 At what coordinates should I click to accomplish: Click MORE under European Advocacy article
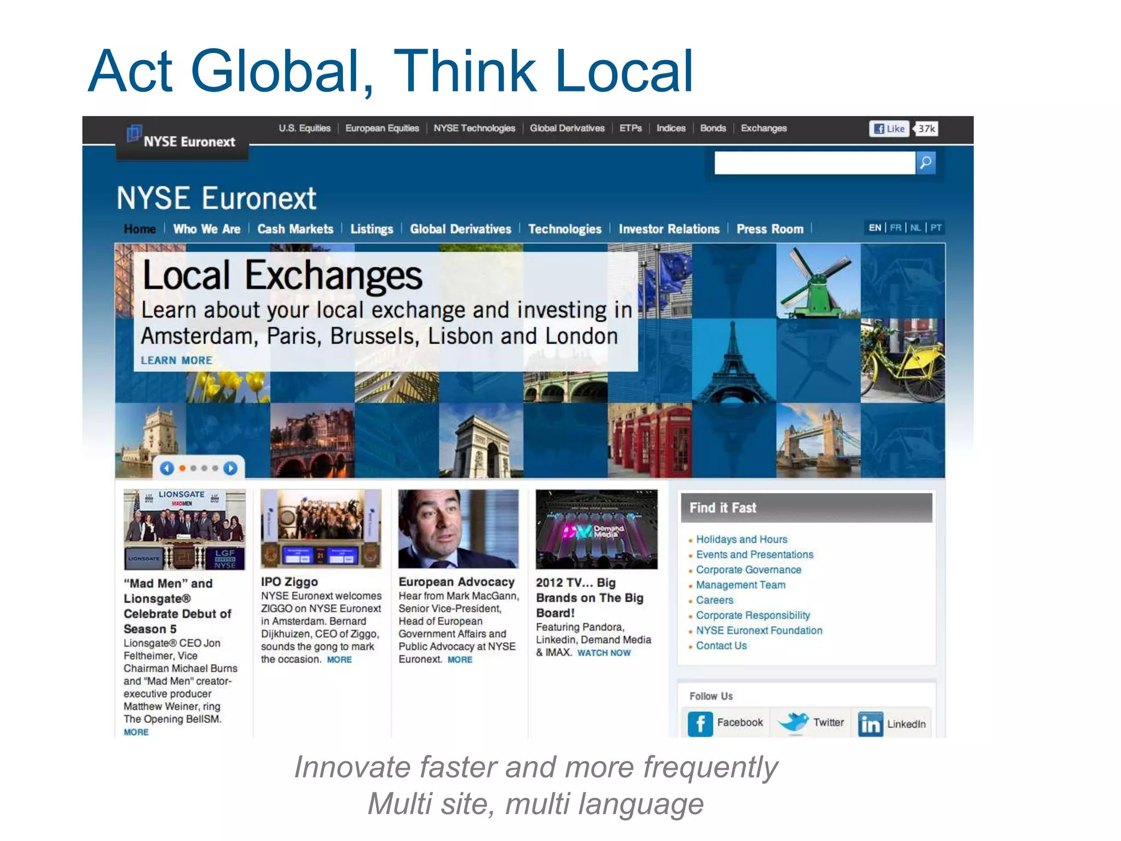[460, 660]
